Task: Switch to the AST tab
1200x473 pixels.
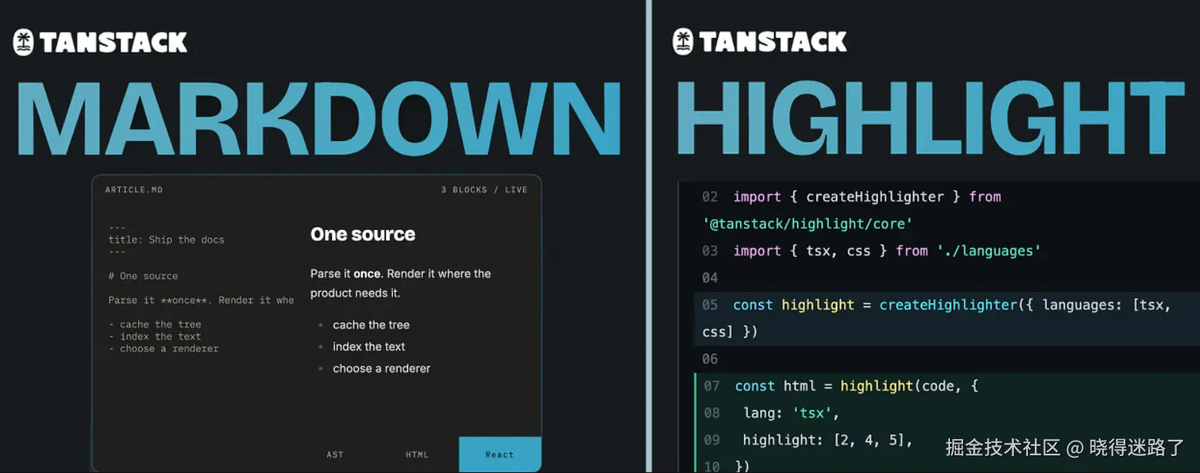Action: pos(335,454)
